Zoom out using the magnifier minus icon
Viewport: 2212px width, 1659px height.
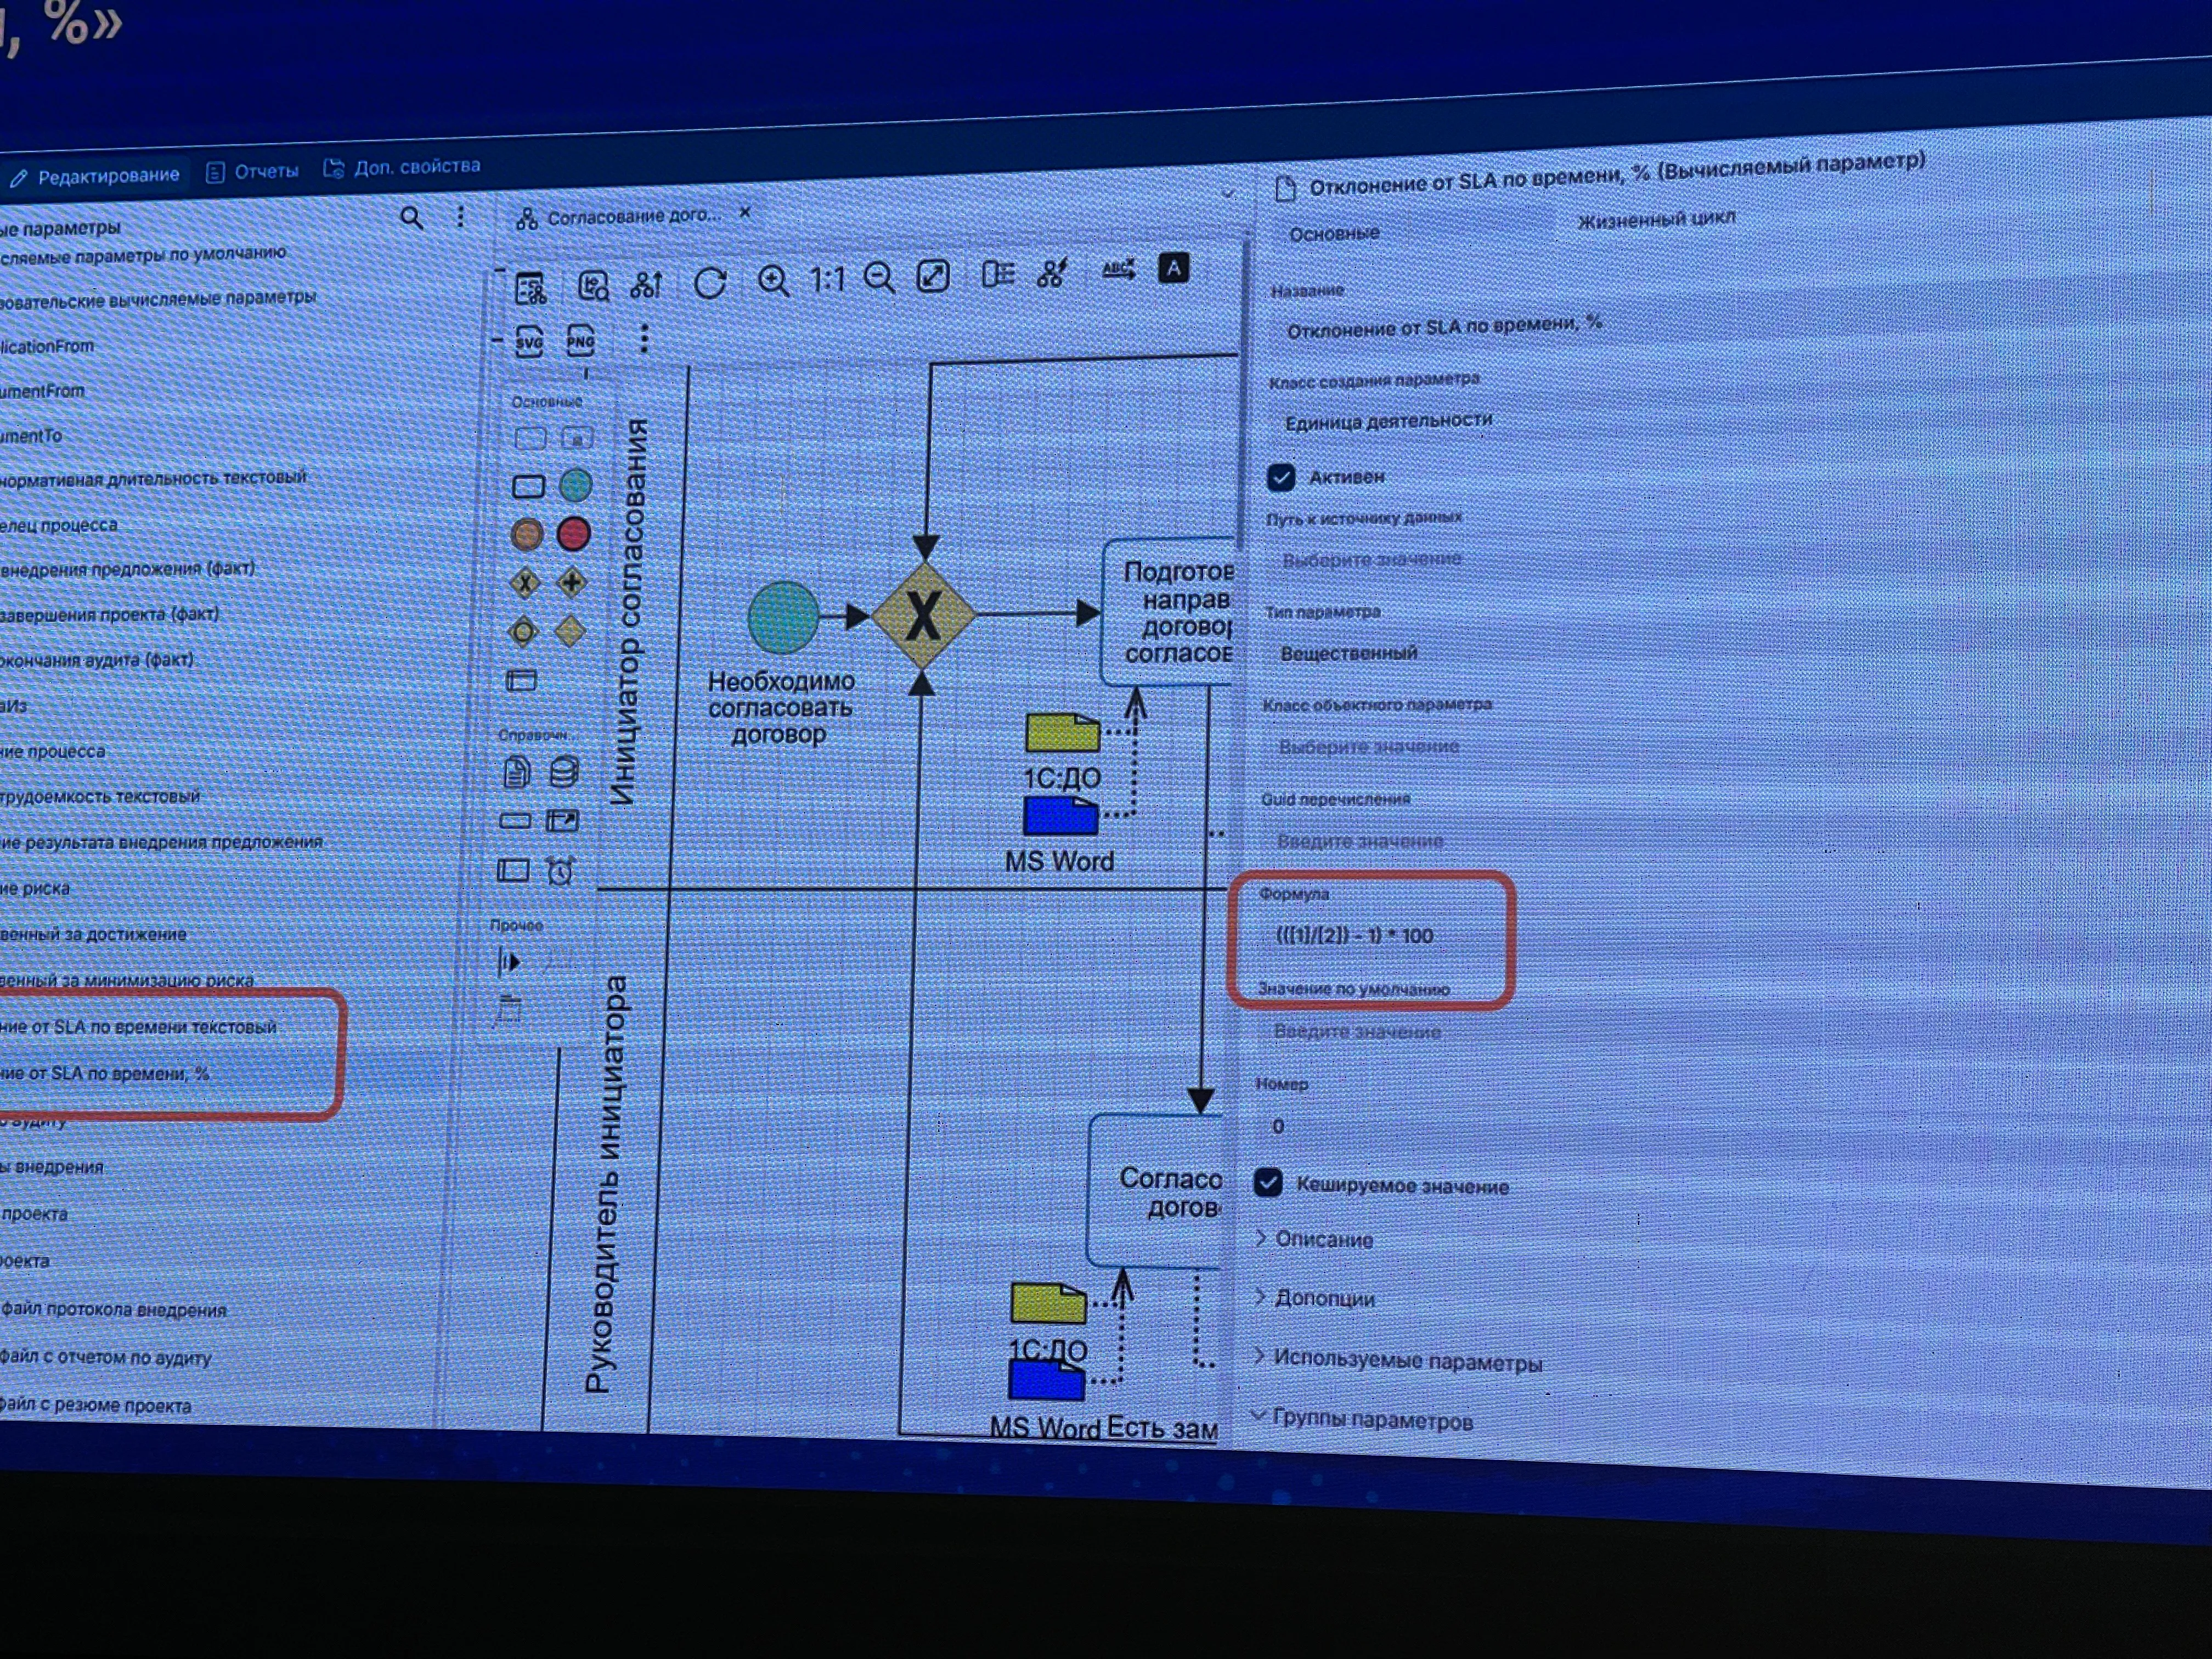click(879, 277)
